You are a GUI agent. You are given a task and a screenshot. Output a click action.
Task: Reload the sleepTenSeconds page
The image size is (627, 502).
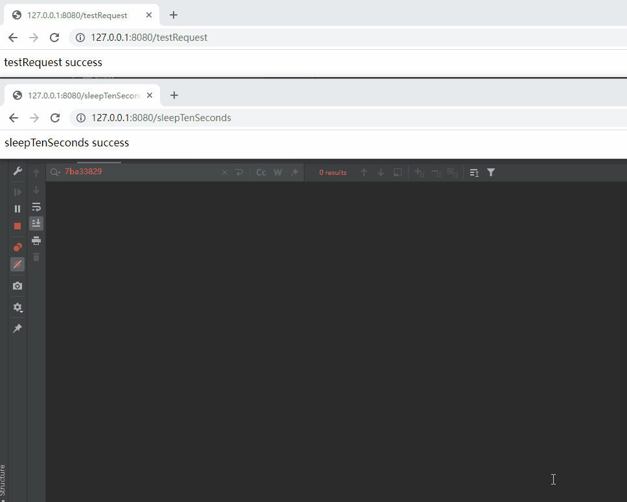(55, 118)
